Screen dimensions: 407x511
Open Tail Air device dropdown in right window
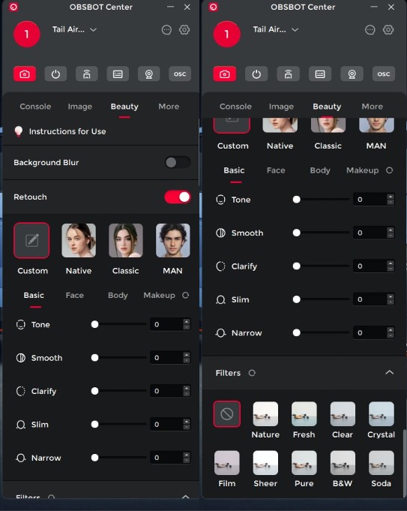[x=276, y=30]
